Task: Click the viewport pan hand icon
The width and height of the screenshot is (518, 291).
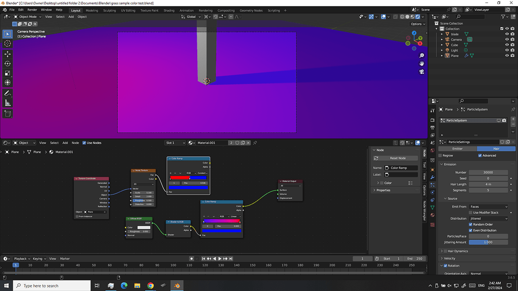Action: pyautogui.click(x=421, y=64)
